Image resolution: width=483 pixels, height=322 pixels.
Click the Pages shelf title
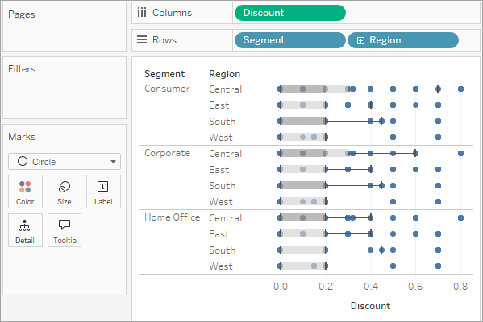pyautogui.click(x=22, y=14)
